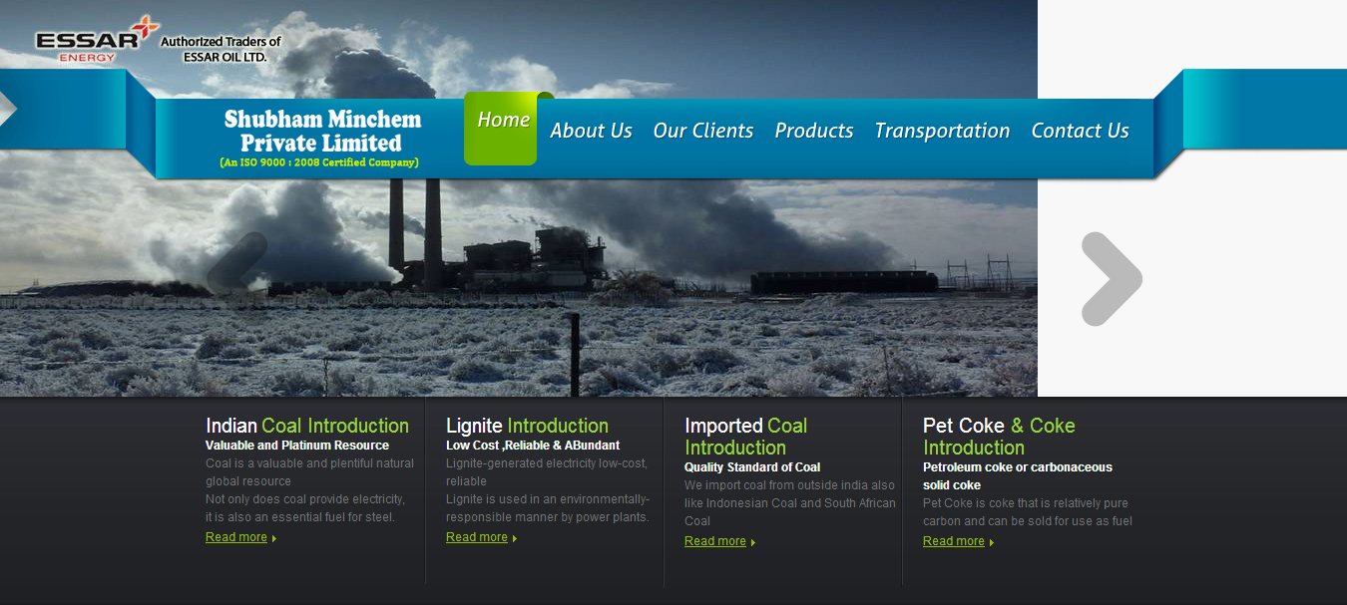Click 'Lignite-generated electricity low-cost' text
Image resolution: width=1347 pixels, height=605 pixels.
coord(547,463)
